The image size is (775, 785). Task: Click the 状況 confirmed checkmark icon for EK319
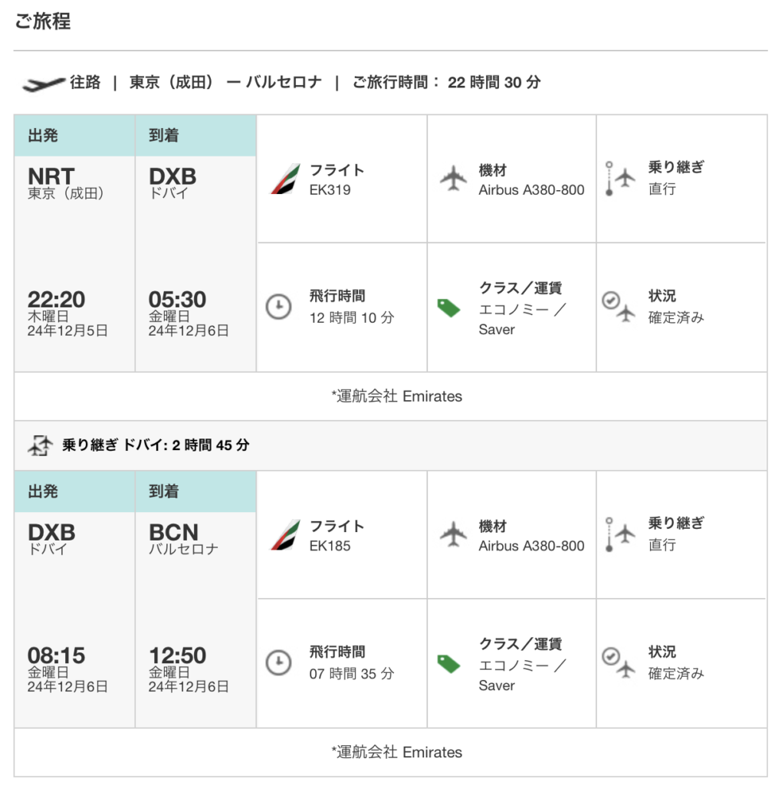click(x=619, y=306)
